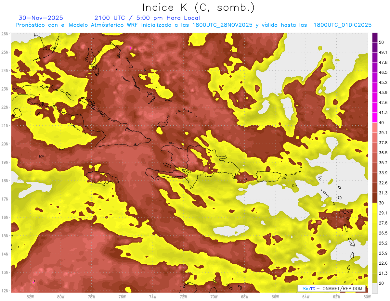Viewport: 390px width, 301px height.
Task: Click the latitude axis label "26N"
Action: pos(5,34)
